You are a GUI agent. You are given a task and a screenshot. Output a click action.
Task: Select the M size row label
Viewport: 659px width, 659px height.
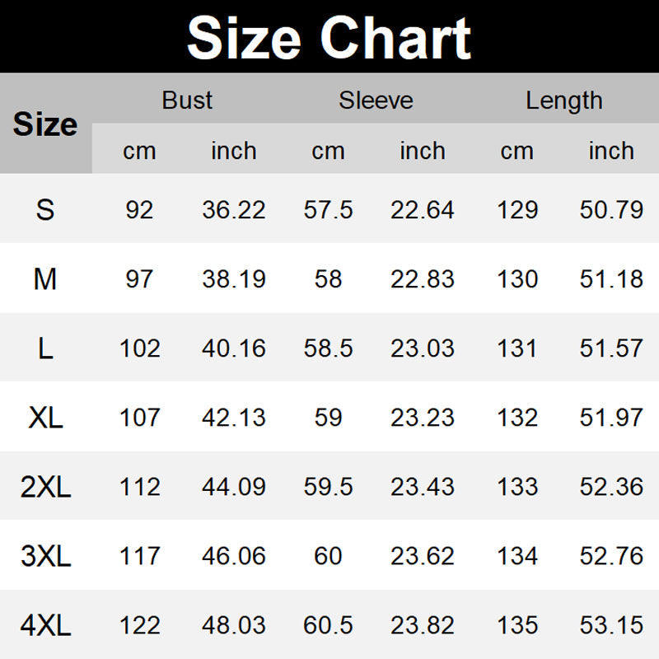pyautogui.click(x=45, y=279)
